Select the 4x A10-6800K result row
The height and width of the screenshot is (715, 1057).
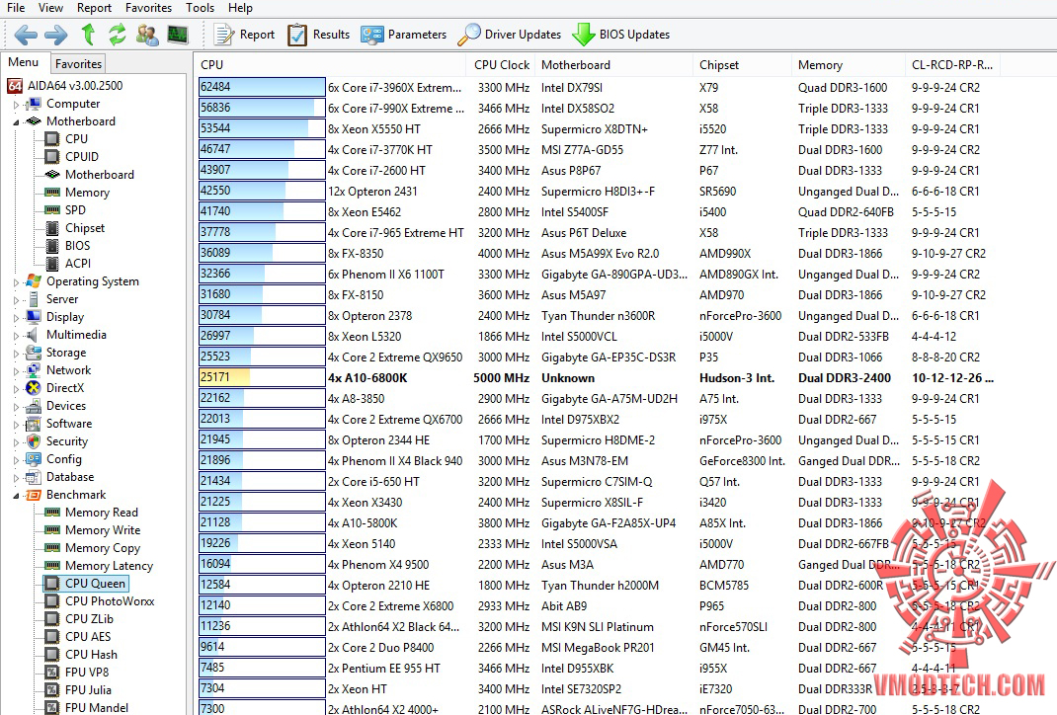pos(597,378)
